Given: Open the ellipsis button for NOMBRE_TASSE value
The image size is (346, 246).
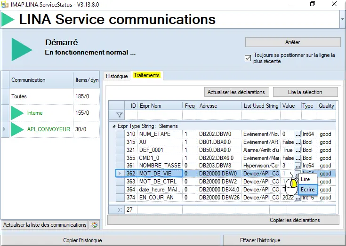Looking at the screenshot, I should [298, 166].
